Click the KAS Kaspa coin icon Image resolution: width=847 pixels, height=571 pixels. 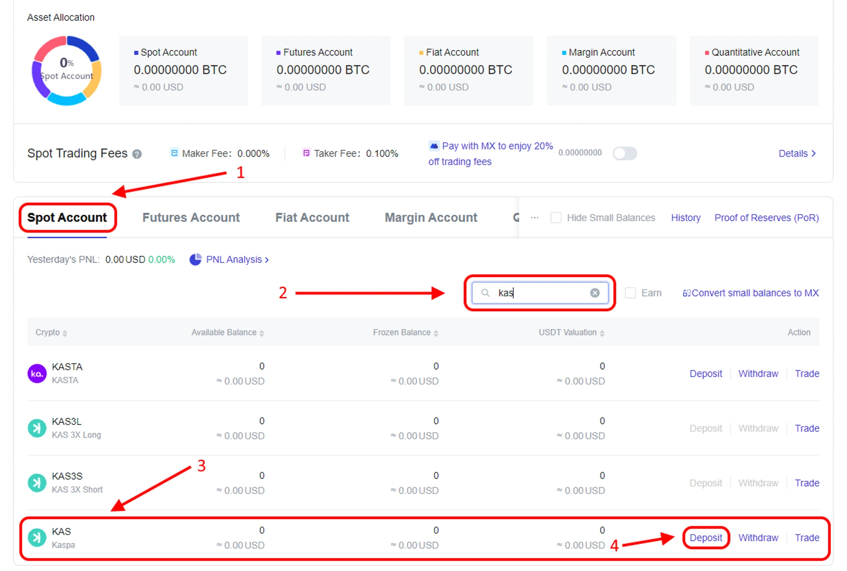tap(37, 538)
